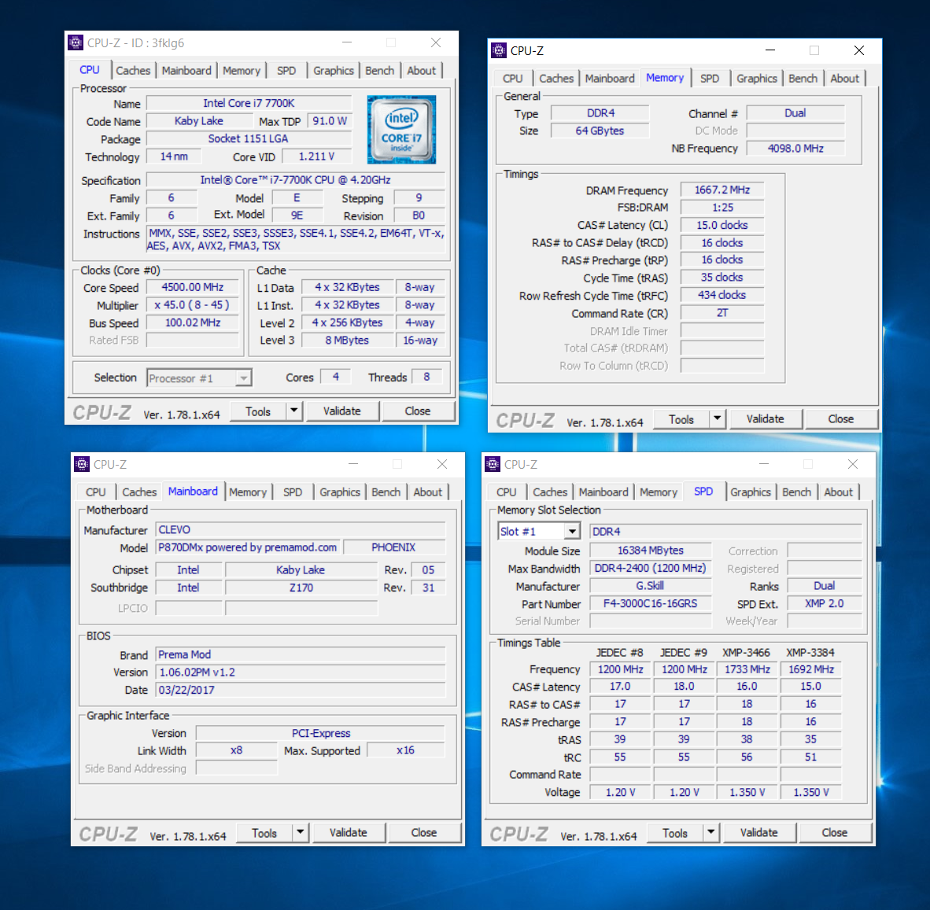Click the part number F4-3000C16-16GRS
Viewport: 930px width, 910px height.
[x=651, y=603]
